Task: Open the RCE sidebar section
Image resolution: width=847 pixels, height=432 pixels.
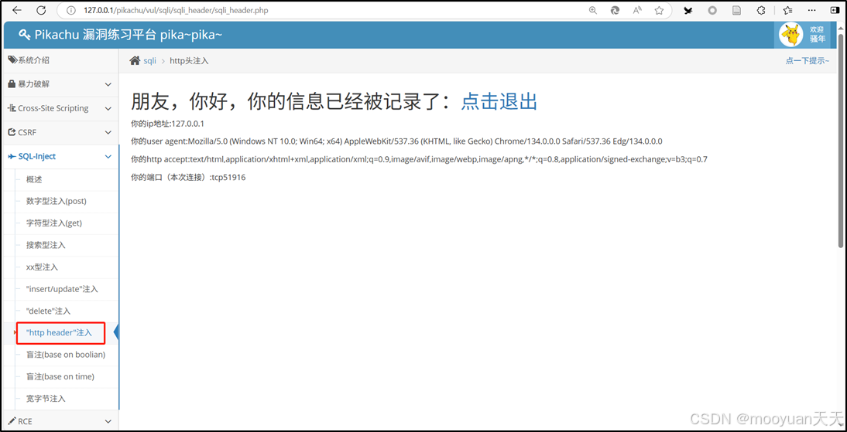Action: pos(60,420)
